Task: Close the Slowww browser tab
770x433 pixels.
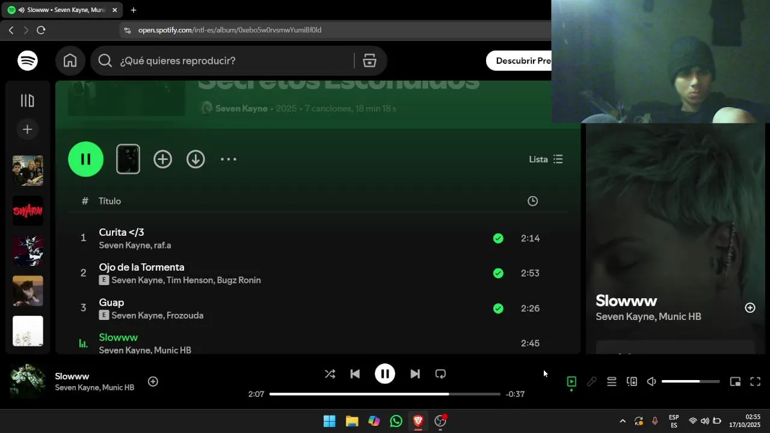Action: (114, 10)
